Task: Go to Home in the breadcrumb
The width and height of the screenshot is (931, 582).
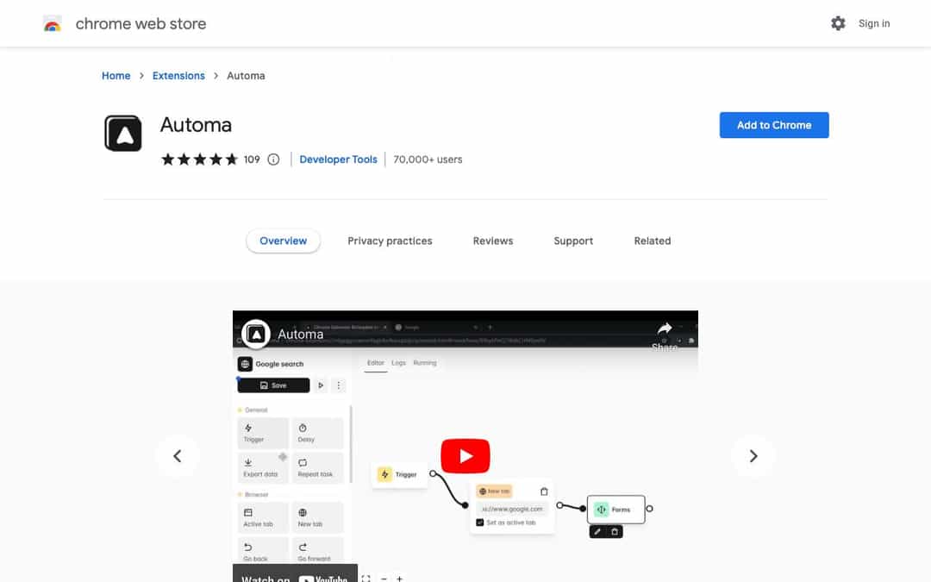Action: (116, 75)
